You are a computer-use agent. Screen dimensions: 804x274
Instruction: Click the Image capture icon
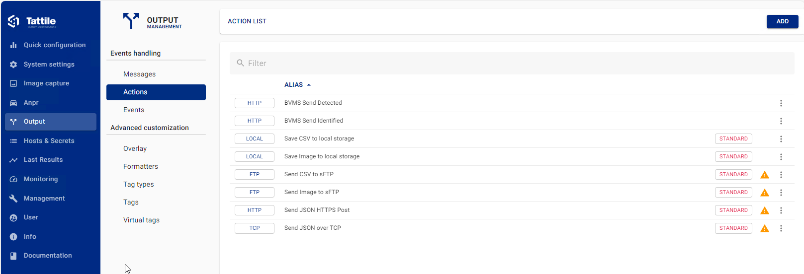(x=13, y=83)
